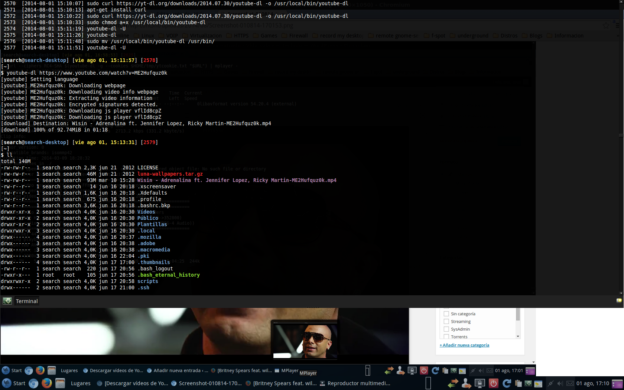Open the Blogs bookmark folder in Chromium

point(532,36)
